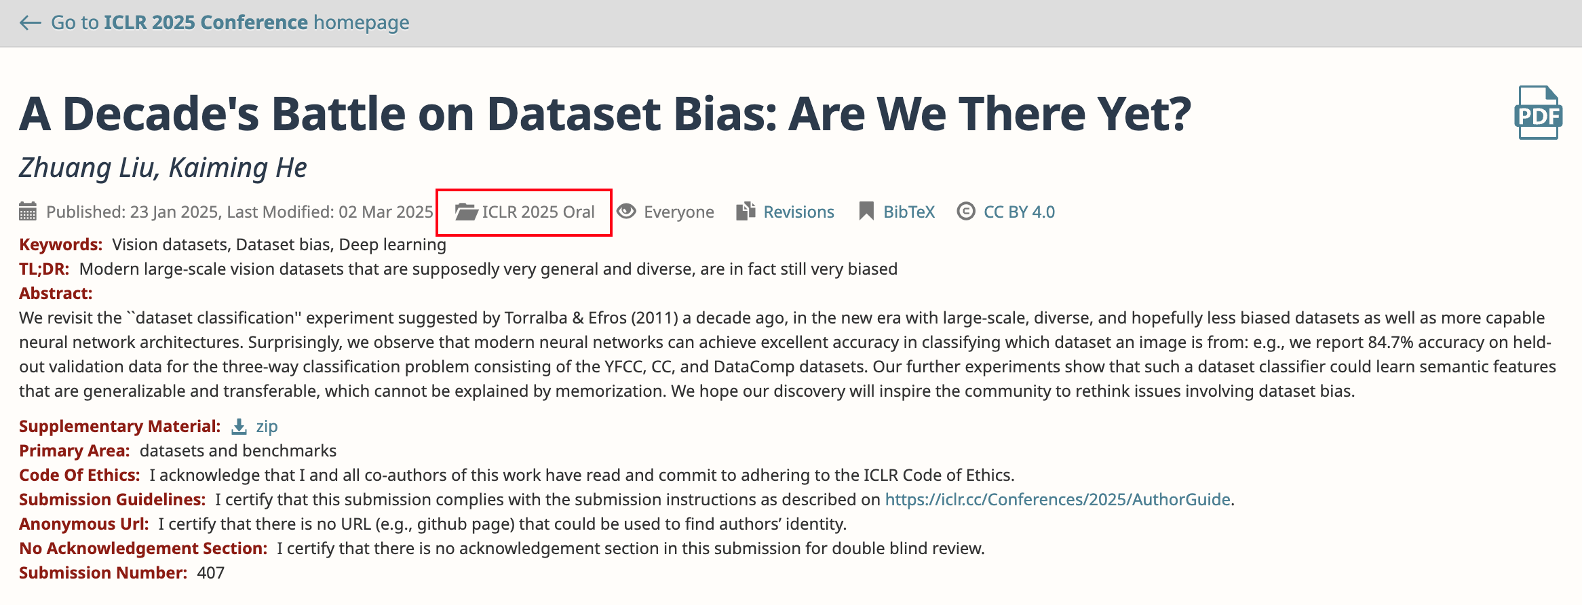1582x605 pixels.
Task: Click the back arrow icon
Action: [31, 23]
